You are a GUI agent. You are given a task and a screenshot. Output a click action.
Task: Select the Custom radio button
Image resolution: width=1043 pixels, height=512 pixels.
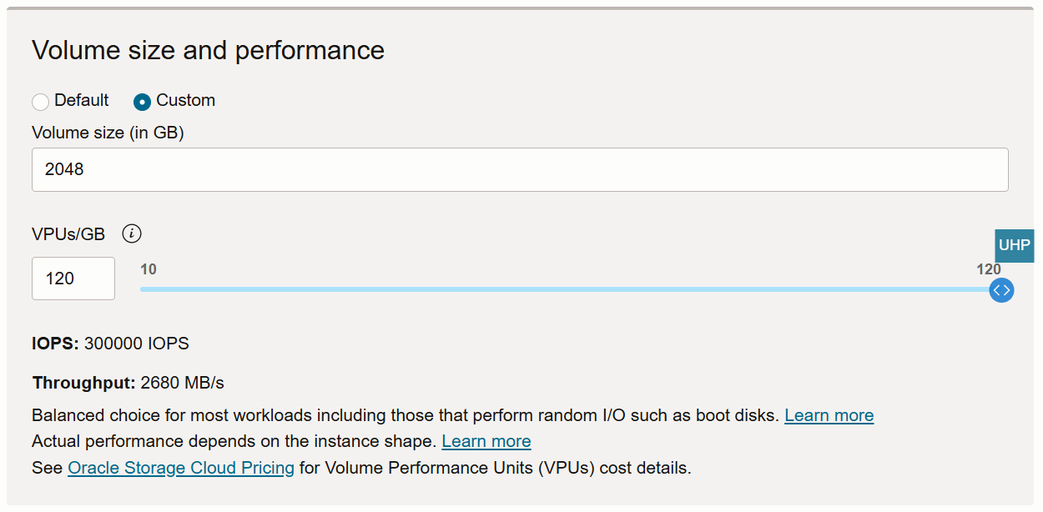(143, 102)
